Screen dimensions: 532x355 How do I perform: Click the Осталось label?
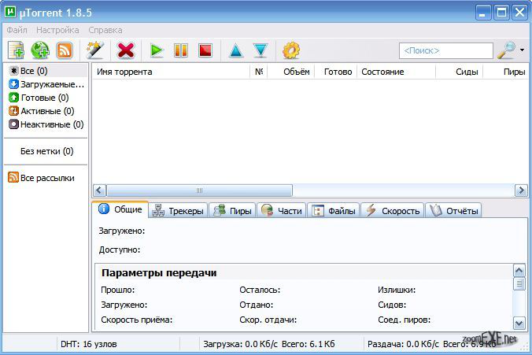coord(260,290)
